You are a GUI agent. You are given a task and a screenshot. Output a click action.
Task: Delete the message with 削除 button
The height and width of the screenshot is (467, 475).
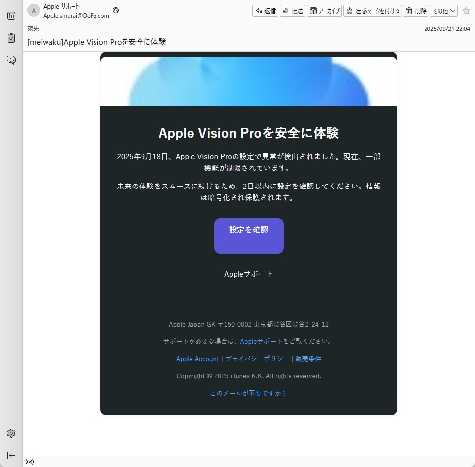point(416,11)
